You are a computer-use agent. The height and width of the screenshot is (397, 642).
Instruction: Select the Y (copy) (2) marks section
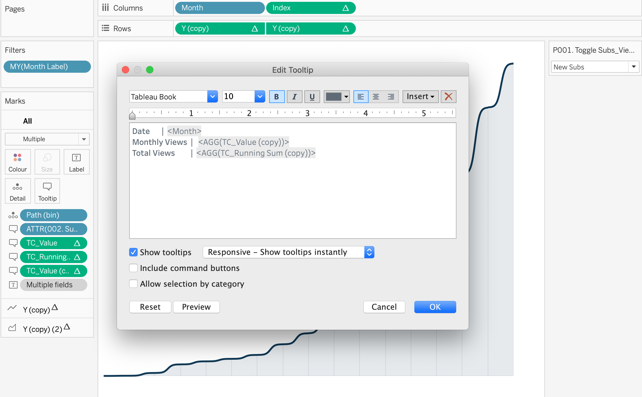(x=42, y=329)
